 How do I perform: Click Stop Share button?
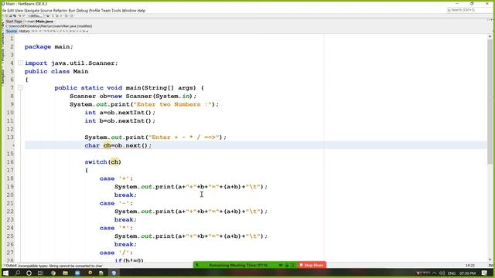click(x=312, y=265)
